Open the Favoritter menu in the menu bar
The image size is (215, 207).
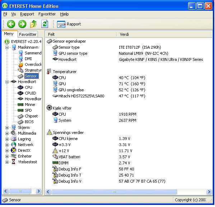pos(47,14)
